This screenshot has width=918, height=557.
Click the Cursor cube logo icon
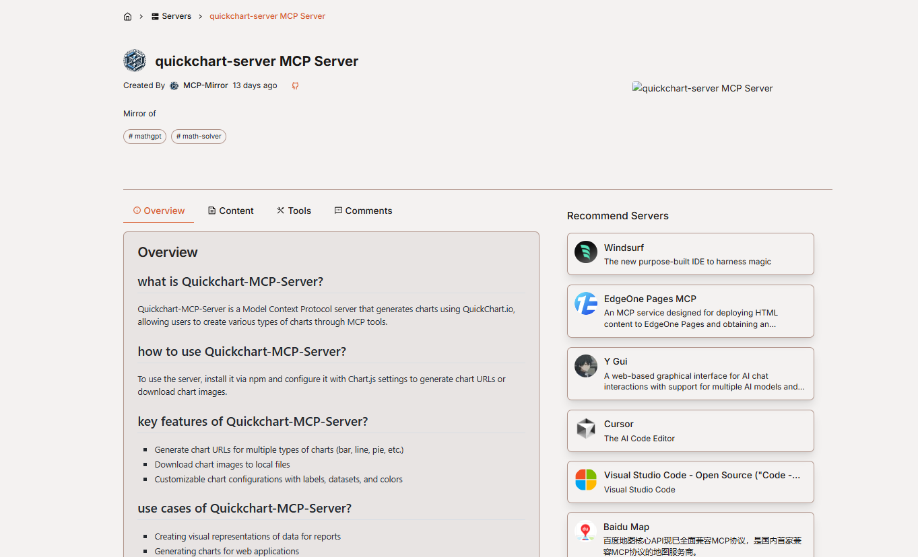tap(586, 429)
